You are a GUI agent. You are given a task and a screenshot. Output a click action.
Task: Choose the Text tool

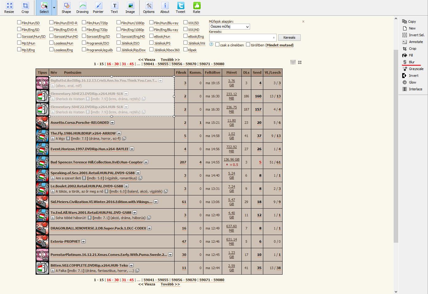pyautogui.click(x=114, y=8)
